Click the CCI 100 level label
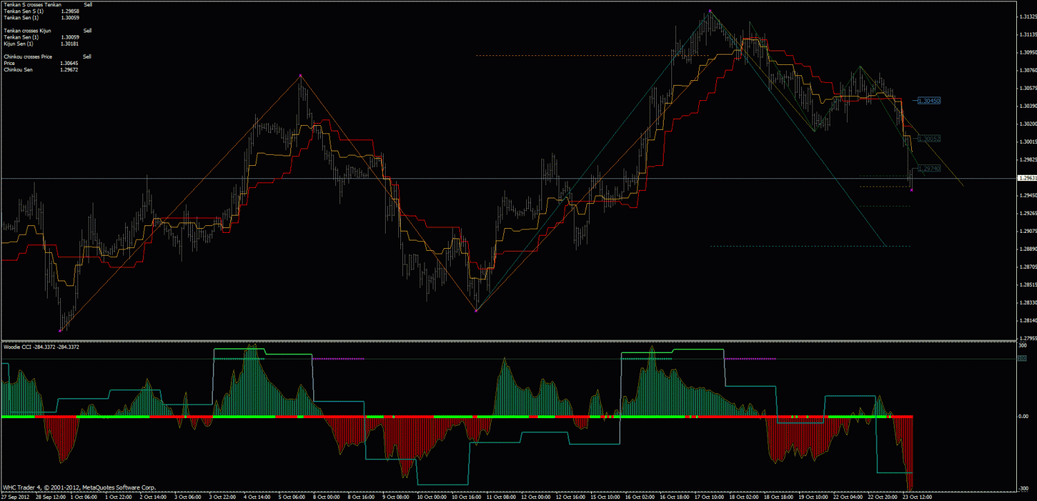1037x501 pixels. pos(1022,358)
